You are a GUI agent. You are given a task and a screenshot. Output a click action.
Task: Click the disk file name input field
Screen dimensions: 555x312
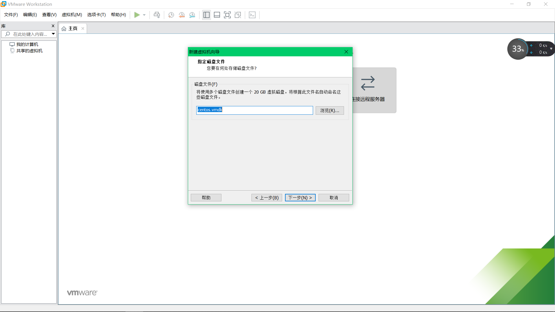pyautogui.click(x=254, y=110)
